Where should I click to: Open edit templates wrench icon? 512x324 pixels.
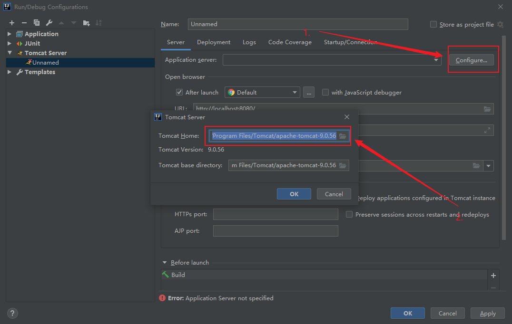pyautogui.click(x=49, y=23)
